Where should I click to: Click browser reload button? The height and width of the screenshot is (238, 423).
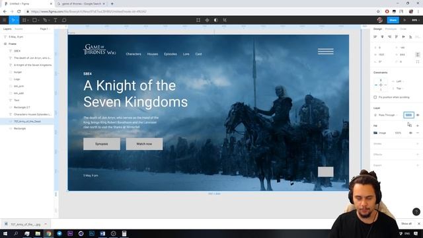tap(19, 12)
